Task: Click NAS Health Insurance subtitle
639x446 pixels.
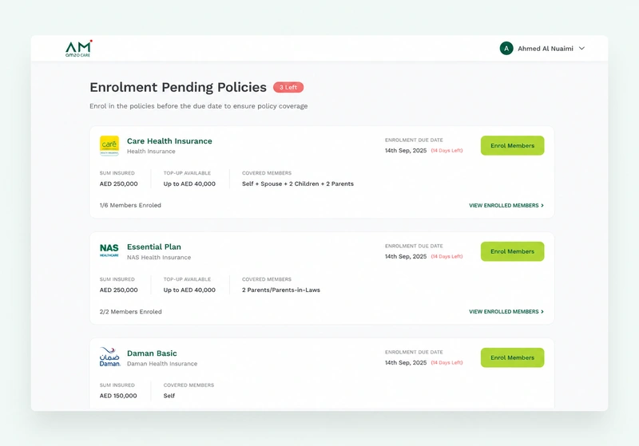Action: tap(159, 258)
